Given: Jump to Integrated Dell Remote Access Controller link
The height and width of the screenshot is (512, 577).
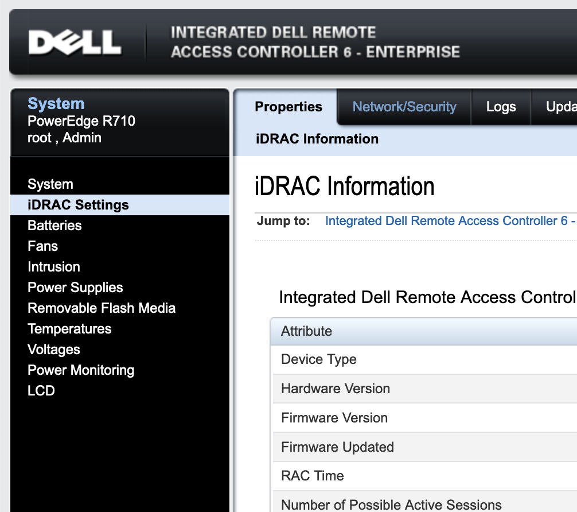Looking at the screenshot, I should point(450,221).
